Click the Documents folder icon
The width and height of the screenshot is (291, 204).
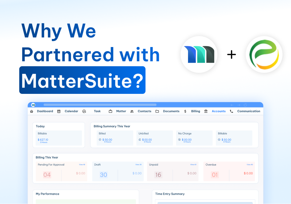(x=157, y=111)
